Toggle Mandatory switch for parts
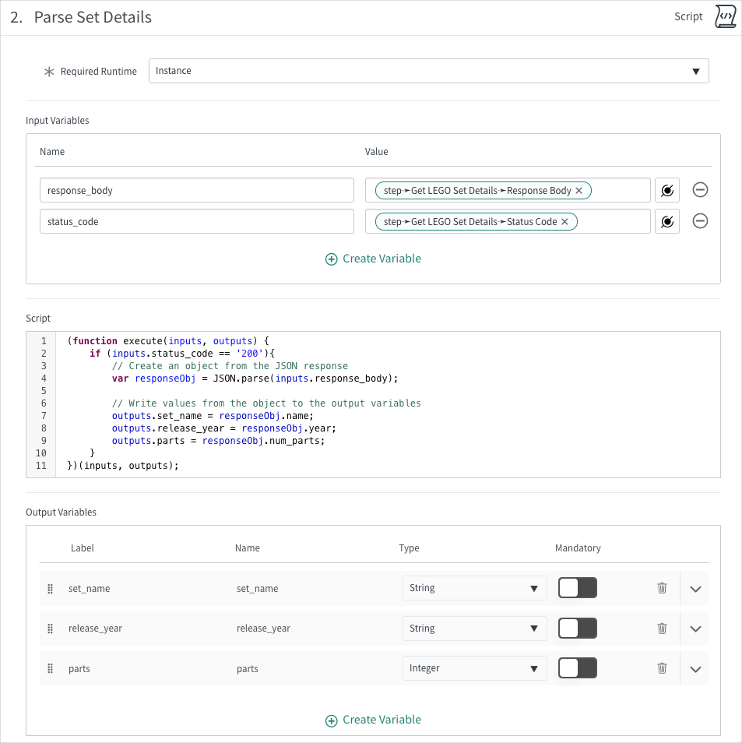This screenshot has width=742, height=743. [x=577, y=668]
